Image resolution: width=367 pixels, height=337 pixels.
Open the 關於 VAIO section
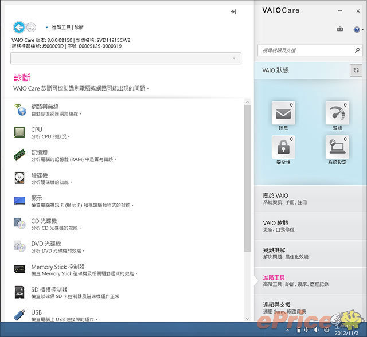[x=310, y=198]
